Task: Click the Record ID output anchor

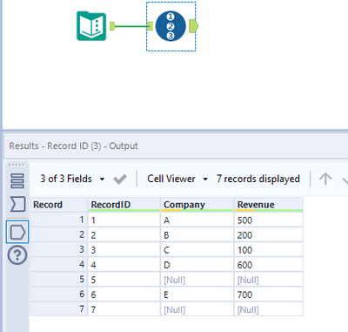Action: coord(193,26)
